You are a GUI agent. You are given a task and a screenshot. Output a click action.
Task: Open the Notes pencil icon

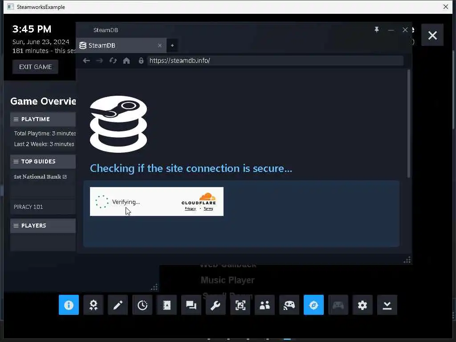[118, 305]
